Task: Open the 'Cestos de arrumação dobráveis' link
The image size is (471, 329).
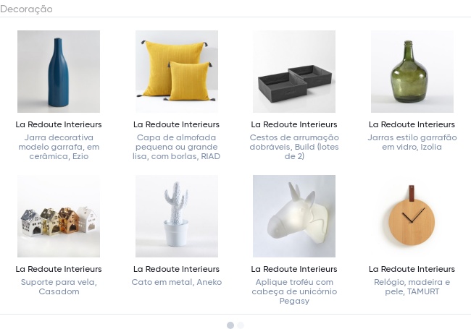Action: pyautogui.click(x=294, y=147)
